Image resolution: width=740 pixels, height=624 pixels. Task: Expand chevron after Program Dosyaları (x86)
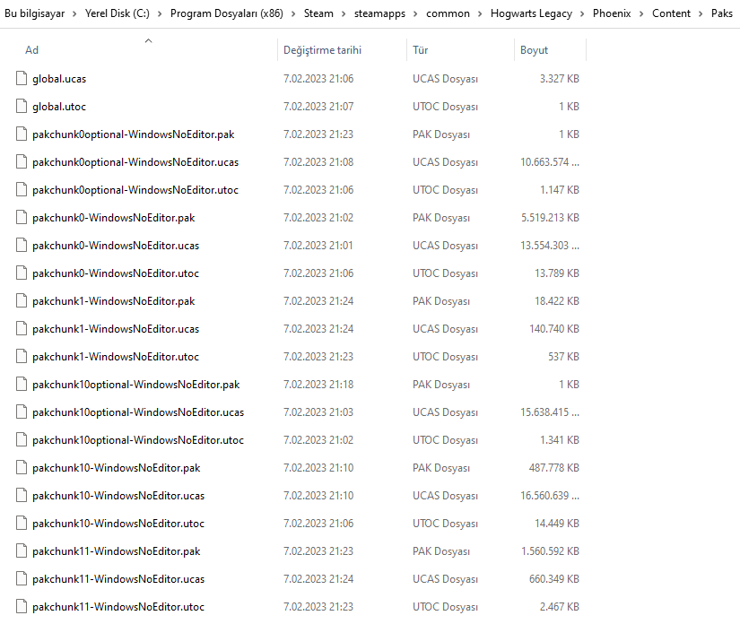(x=293, y=13)
